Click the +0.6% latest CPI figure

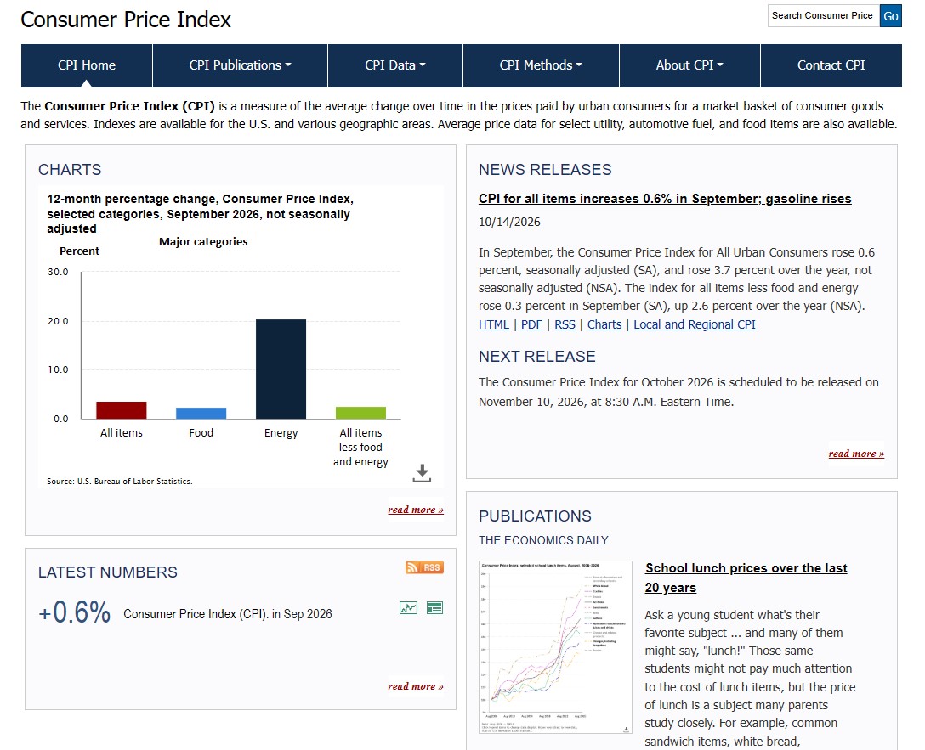click(74, 612)
